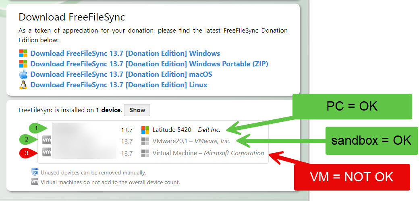The height and width of the screenshot is (201, 419).
Task: Open the macOS Donation Edition download link
Action: 121,74
